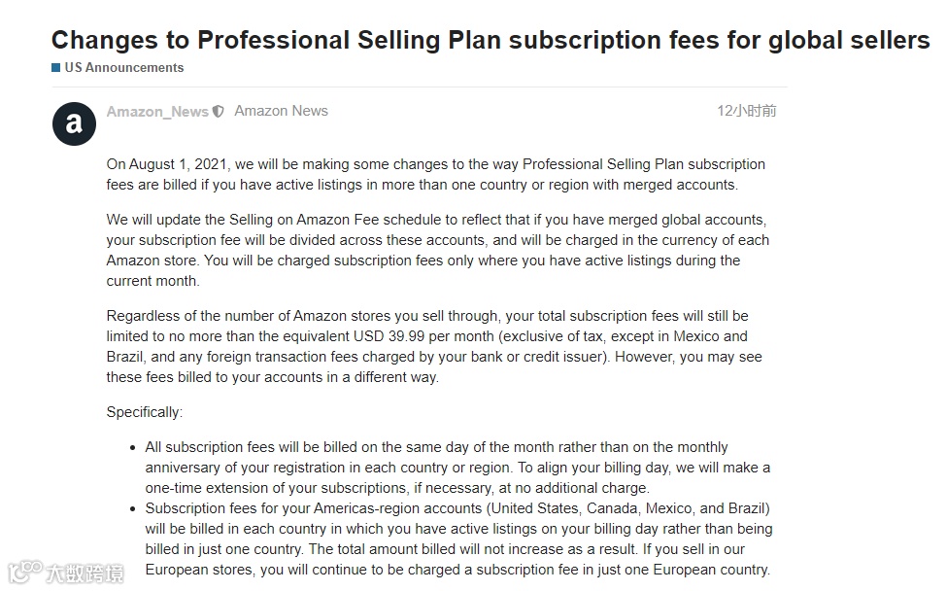The width and height of the screenshot is (947, 591).
Task: Click the text 'one-time extension of your subscriptions'
Action: 276,488
